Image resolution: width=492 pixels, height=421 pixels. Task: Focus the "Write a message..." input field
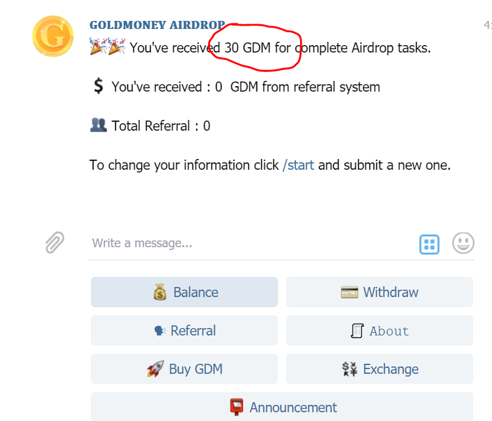point(249,242)
